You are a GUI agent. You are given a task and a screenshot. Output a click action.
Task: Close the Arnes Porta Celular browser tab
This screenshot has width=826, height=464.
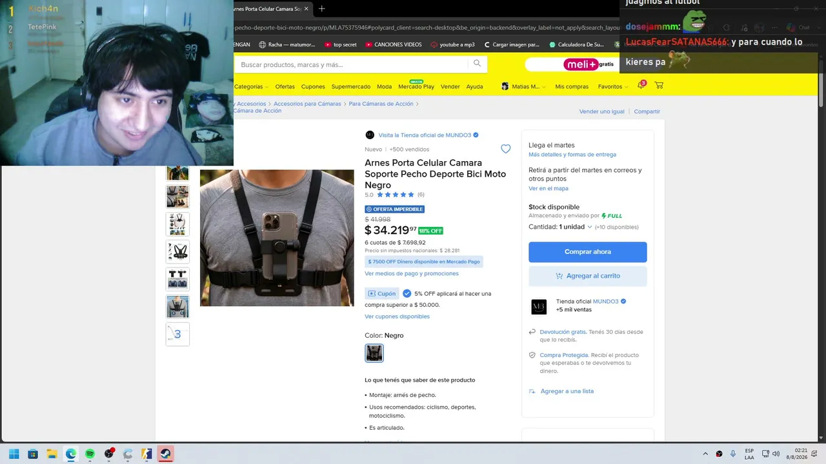[x=307, y=9]
